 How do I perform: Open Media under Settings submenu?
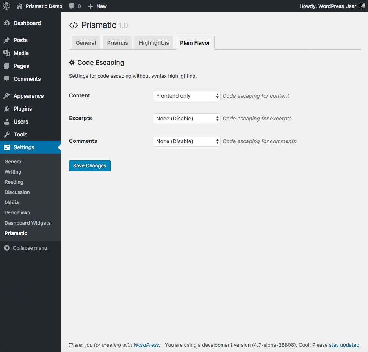click(11, 202)
